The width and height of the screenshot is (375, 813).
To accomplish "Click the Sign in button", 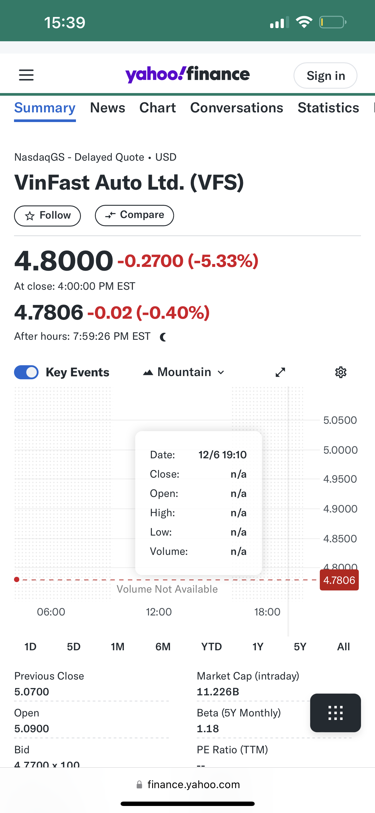I will click(x=325, y=76).
